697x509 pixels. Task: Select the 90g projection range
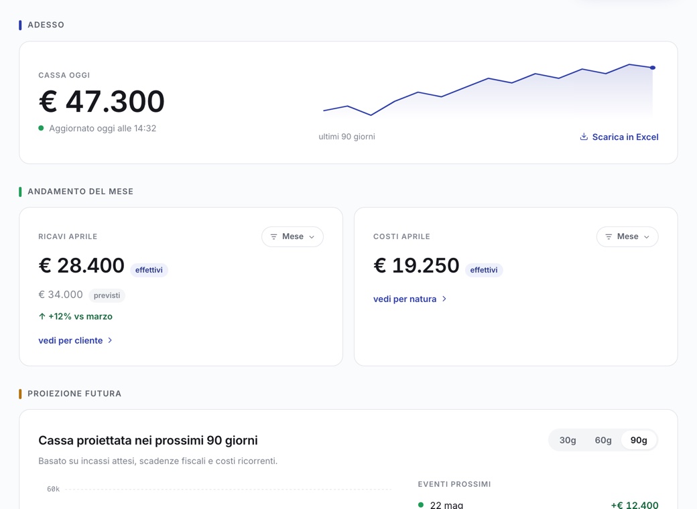point(639,440)
